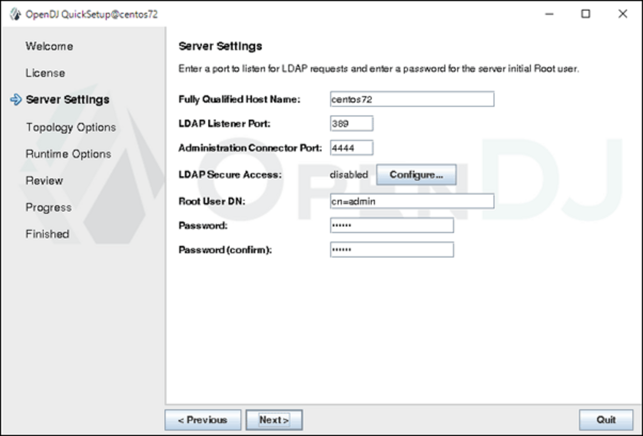Image resolution: width=643 pixels, height=436 pixels.
Task: Click the 'Root User DN:' label
Action: (x=212, y=201)
